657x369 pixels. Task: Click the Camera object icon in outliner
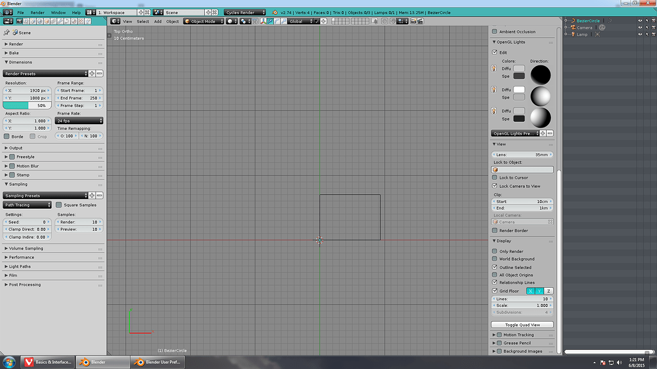point(573,28)
